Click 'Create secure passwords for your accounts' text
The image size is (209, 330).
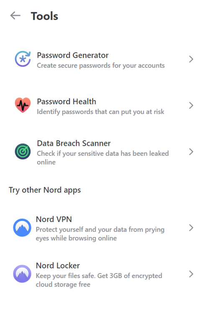(x=101, y=66)
